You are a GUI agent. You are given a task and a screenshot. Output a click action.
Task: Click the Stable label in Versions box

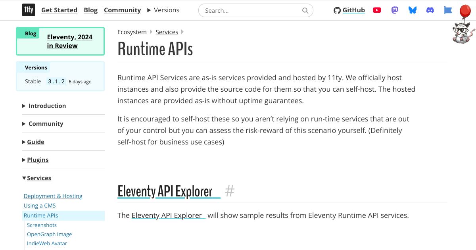(33, 81)
